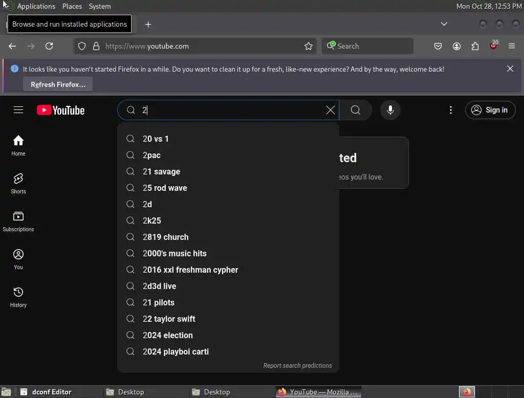The width and height of the screenshot is (524, 398).
Task: Go back with Firefox back arrow
Action: click(x=12, y=46)
